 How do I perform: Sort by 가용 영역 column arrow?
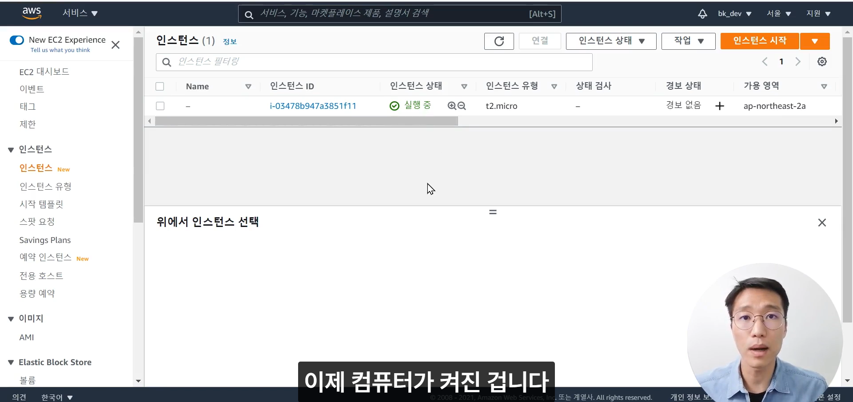coord(824,87)
